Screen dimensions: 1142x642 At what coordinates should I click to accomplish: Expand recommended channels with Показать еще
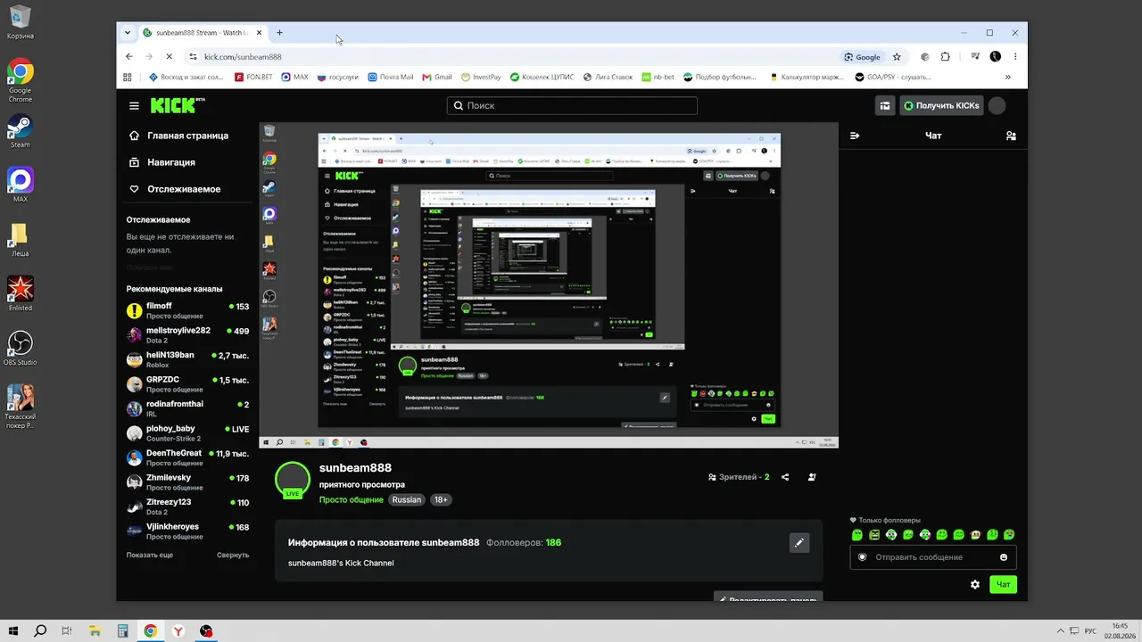150,555
